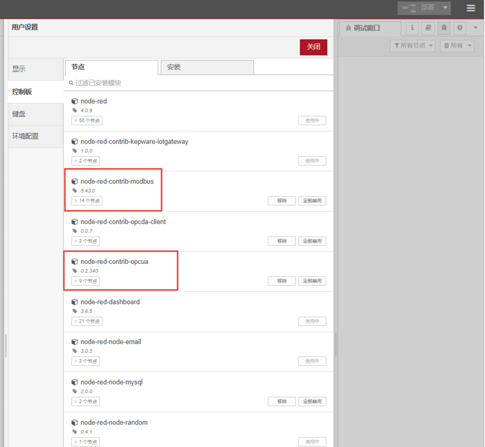This screenshot has height=447, width=485.
Task: Expand the 1 个节点 list for node-red-node-random
Action: [86, 442]
